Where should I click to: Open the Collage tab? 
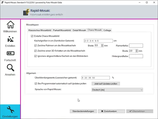tap(107, 30)
